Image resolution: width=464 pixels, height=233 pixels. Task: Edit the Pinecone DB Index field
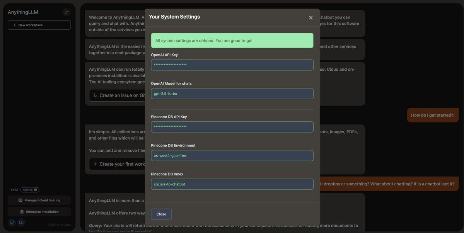[x=232, y=184]
